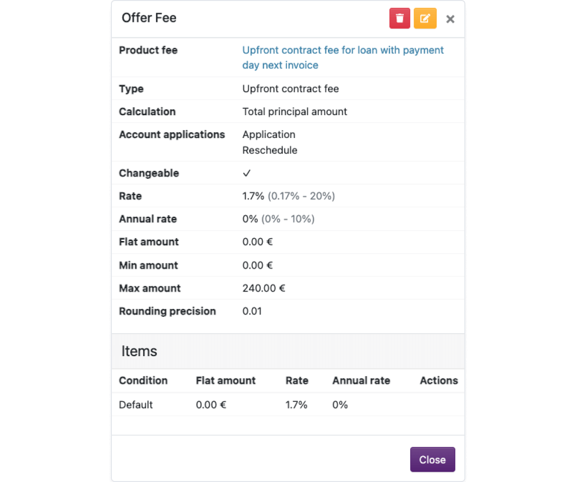The width and height of the screenshot is (576, 482).
Task: Click the Changeable checkmark indicator
Action: tap(247, 173)
